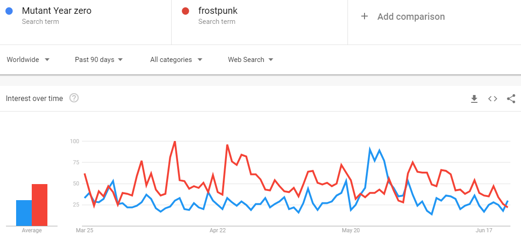Image resolution: width=521 pixels, height=241 pixels.
Task: Open the All categories dropdown
Action: (x=176, y=60)
